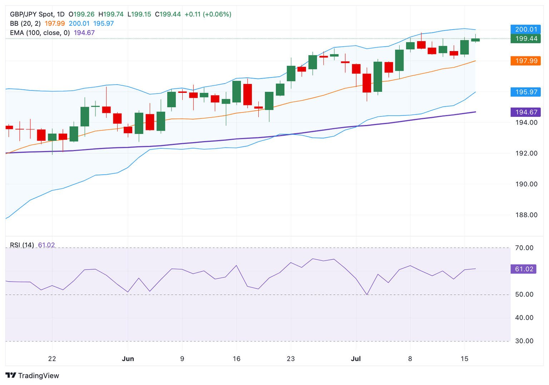The image size is (549, 385).
Task: Click the RSI (14) indicator label
Action: [x=22, y=245]
